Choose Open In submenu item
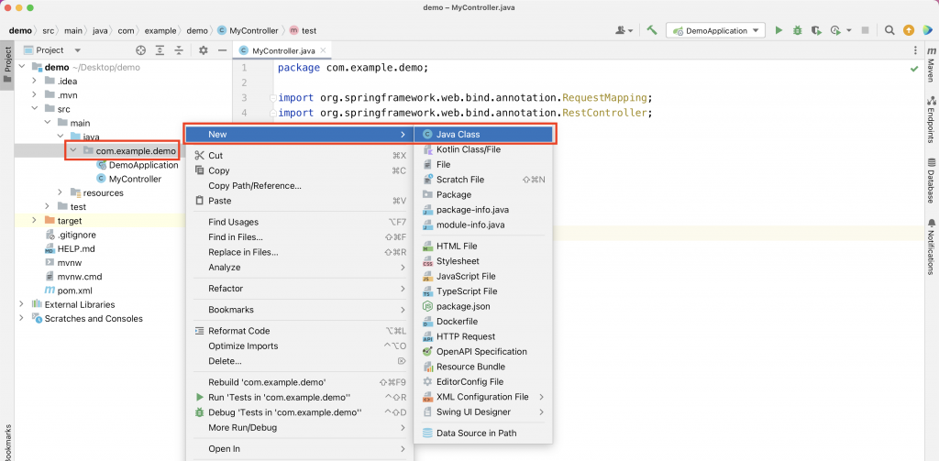Viewport: 939px width, 461px height. point(300,449)
